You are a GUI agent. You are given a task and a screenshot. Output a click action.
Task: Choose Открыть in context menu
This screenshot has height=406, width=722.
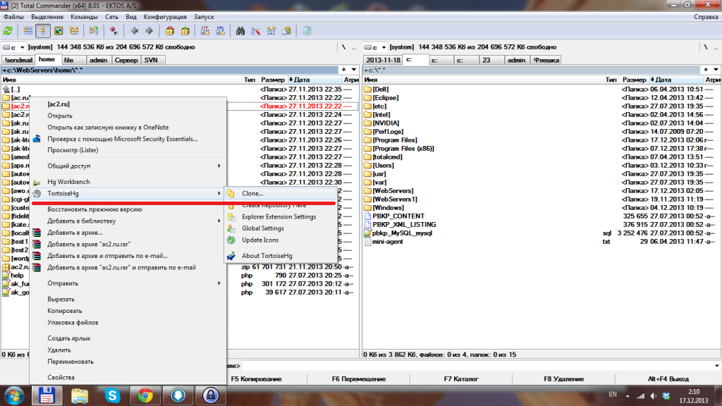point(129,116)
